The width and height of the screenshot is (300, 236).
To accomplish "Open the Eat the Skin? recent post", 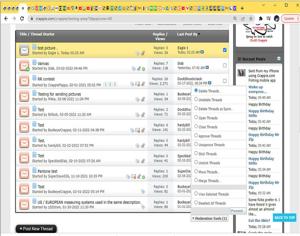I will [259, 221].
